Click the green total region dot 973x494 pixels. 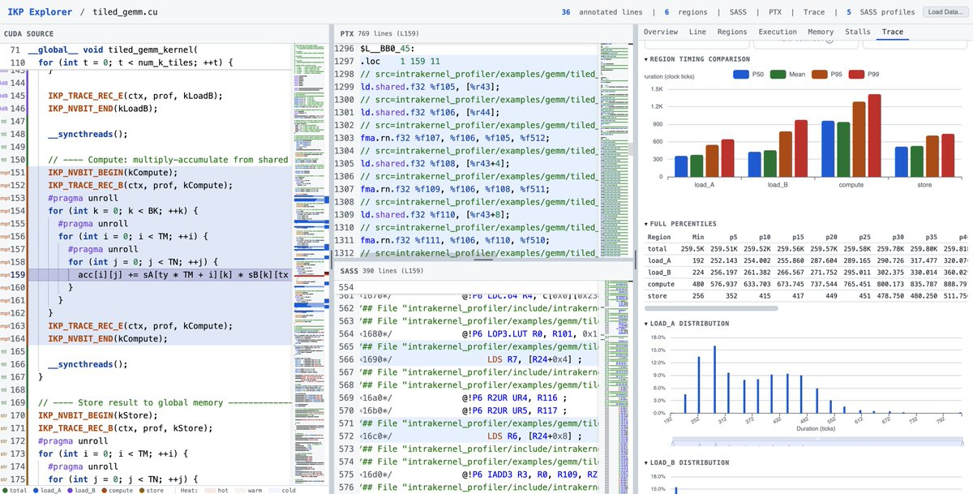coord(4,489)
